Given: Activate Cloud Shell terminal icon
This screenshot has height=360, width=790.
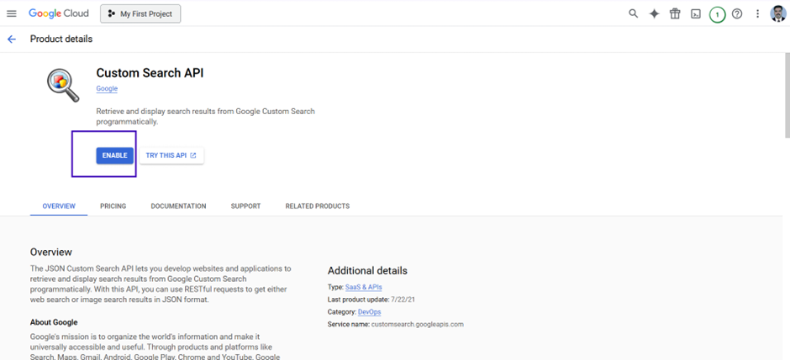Looking at the screenshot, I should coord(696,13).
